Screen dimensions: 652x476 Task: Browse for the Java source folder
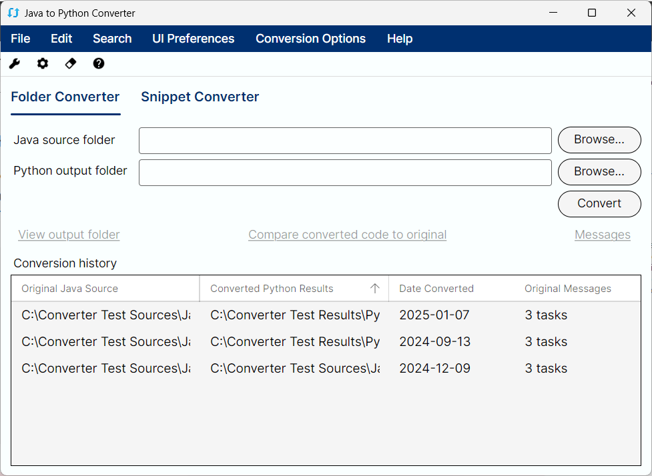[599, 140]
